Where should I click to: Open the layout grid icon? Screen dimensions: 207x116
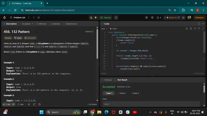pos(146,18)
